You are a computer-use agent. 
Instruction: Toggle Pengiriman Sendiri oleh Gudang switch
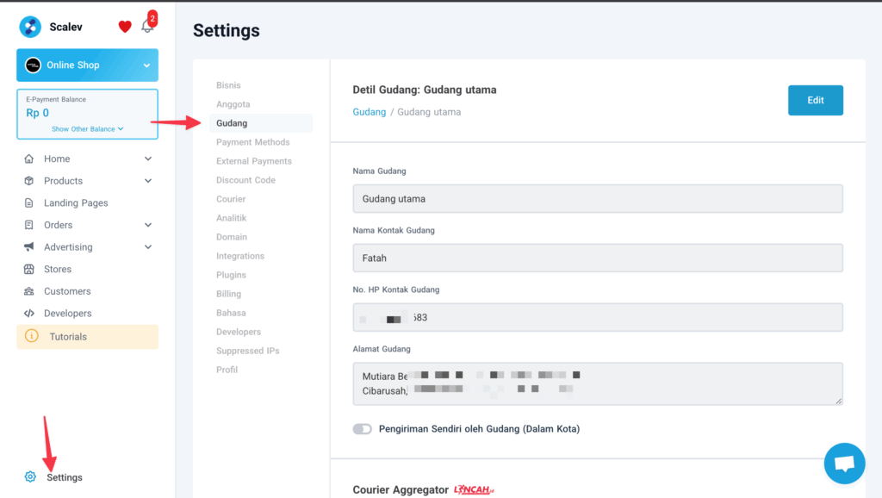coord(362,429)
